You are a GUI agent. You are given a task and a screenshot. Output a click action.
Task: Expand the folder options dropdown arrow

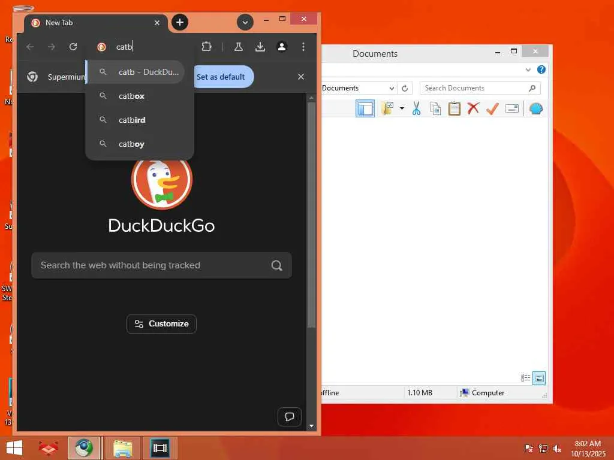[402, 108]
